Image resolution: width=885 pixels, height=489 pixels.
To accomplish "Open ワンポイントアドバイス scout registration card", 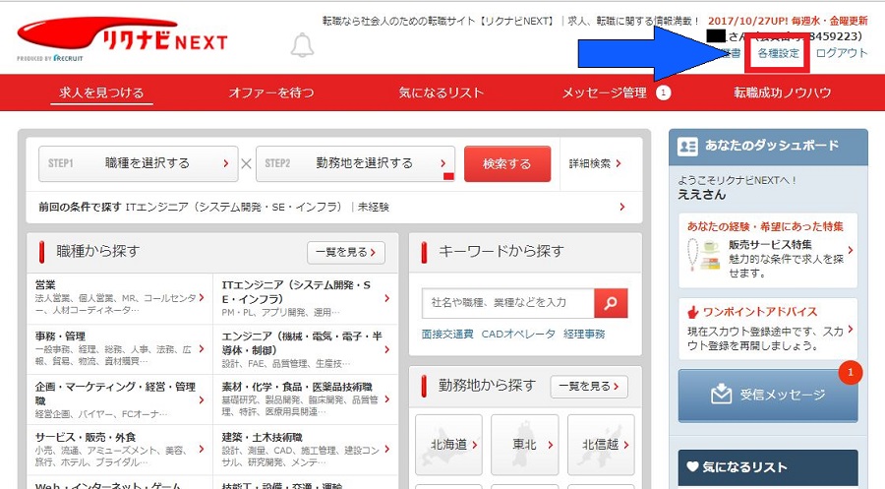I will pos(768,330).
